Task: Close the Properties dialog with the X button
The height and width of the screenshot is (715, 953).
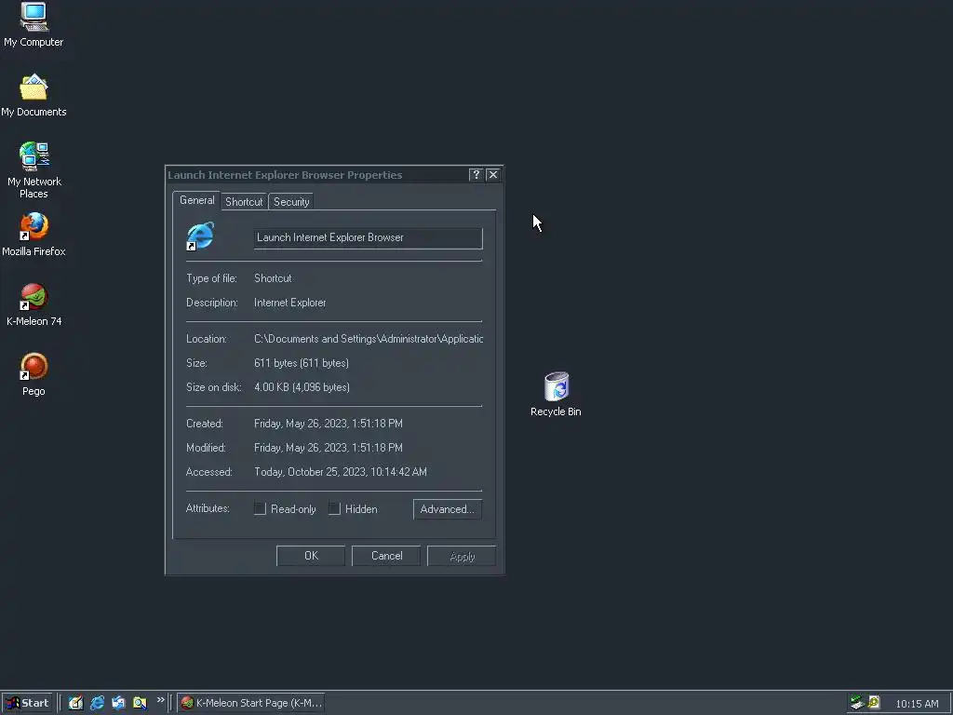Action: point(493,174)
